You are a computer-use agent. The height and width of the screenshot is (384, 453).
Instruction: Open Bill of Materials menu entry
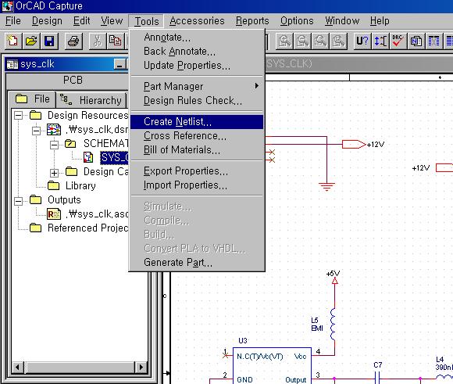[x=197, y=150]
